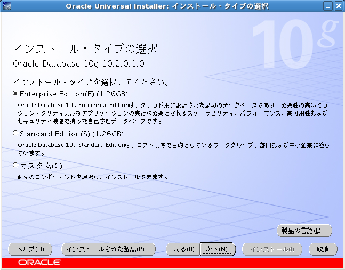This screenshot has width=345, height=270.
Task: Select the カスタム(C) custom install option
Action: 15,165
